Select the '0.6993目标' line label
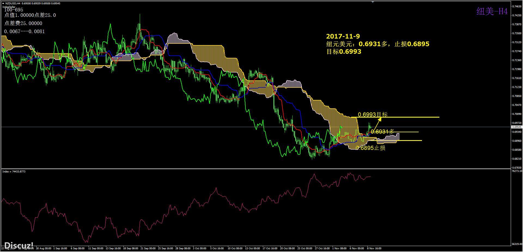Viewport: 523px width, 252px height. coord(372,114)
